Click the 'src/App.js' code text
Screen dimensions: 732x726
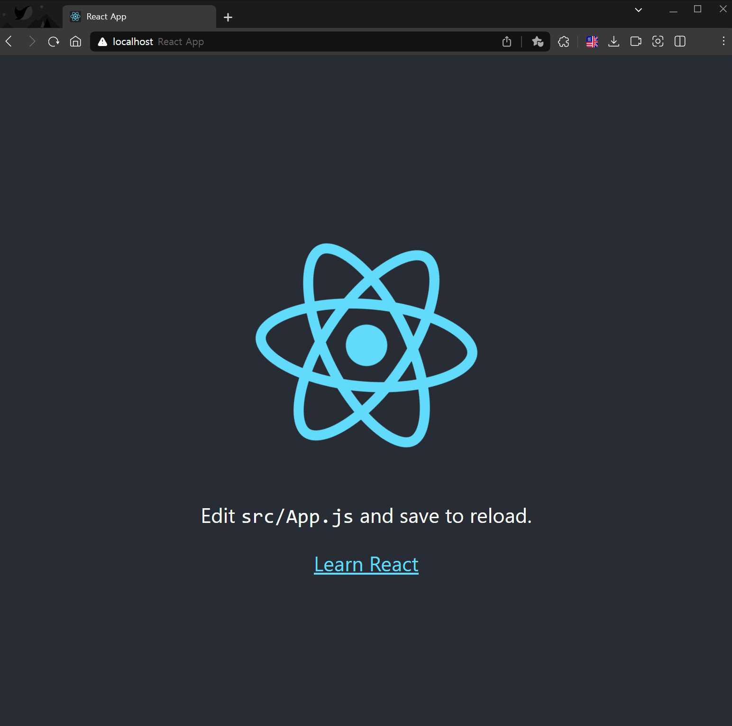coord(297,516)
